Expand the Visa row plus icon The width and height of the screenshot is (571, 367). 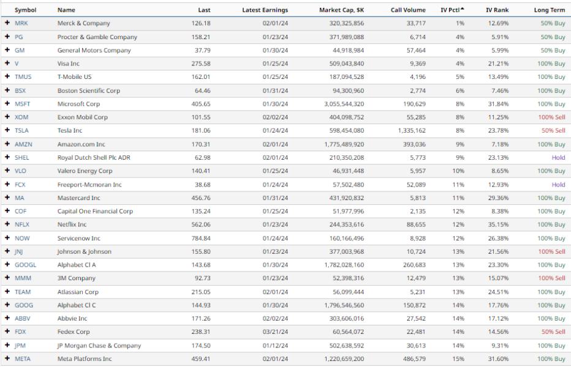coord(7,63)
